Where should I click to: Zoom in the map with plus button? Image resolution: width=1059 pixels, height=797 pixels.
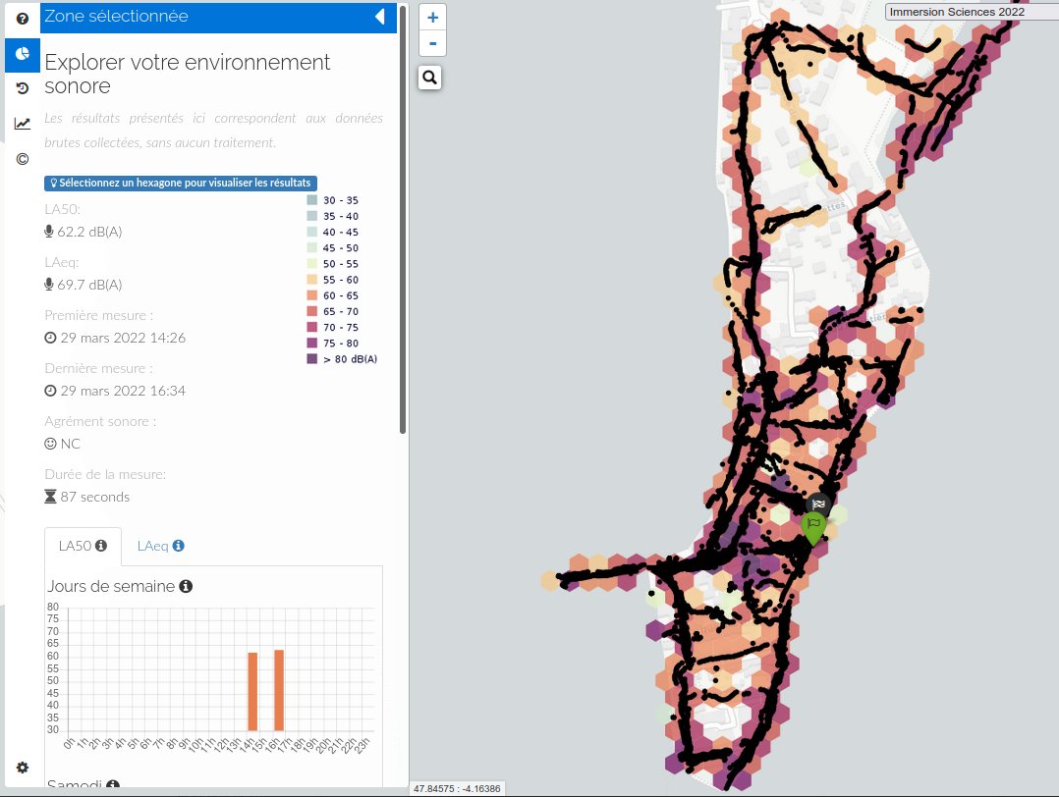pyautogui.click(x=433, y=18)
